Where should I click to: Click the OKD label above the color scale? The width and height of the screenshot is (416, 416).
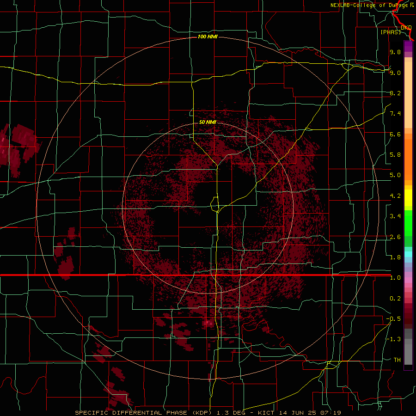tap(406, 28)
